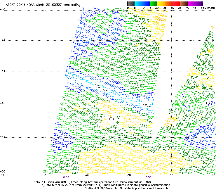Click the legend label '35'
Image resolution: width=216 pixels, height=190 pixels.
[180, 8]
